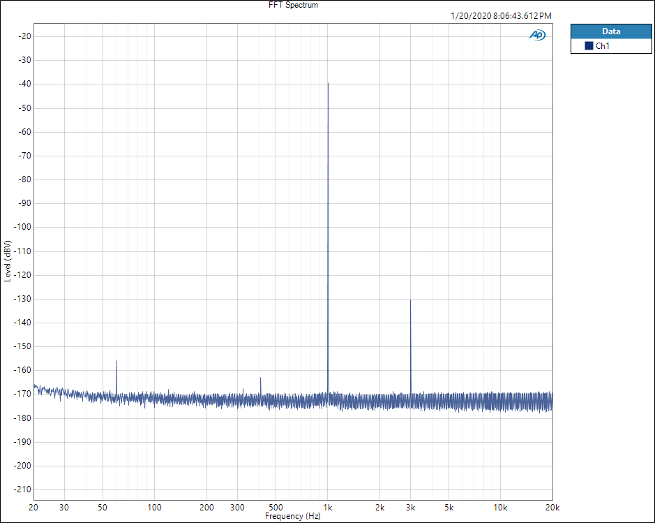The width and height of the screenshot is (655, 523).
Task: Click the 10k frequency tick label
Action: click(500, 508)
